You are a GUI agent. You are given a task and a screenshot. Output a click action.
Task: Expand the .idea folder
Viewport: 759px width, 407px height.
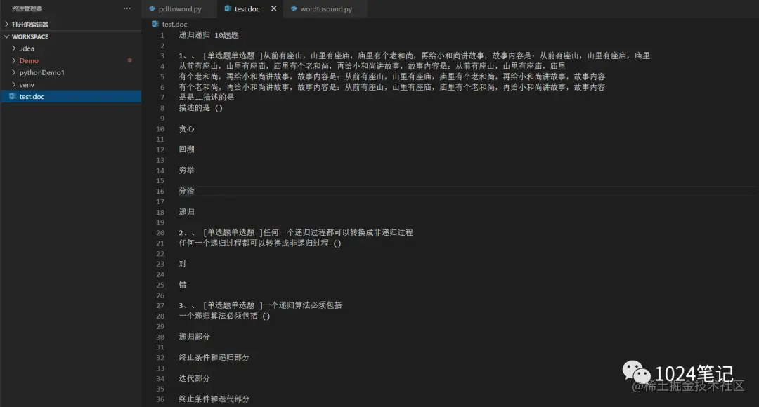click(x=14, y=48)
